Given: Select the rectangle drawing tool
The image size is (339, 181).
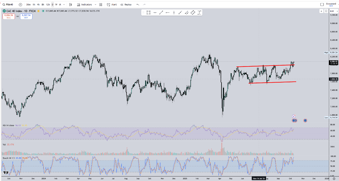Looking at the screenshot, I should [148, 12].
